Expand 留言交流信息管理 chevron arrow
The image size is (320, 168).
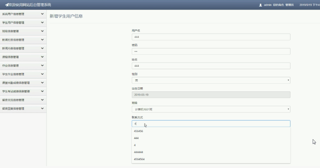42,100
